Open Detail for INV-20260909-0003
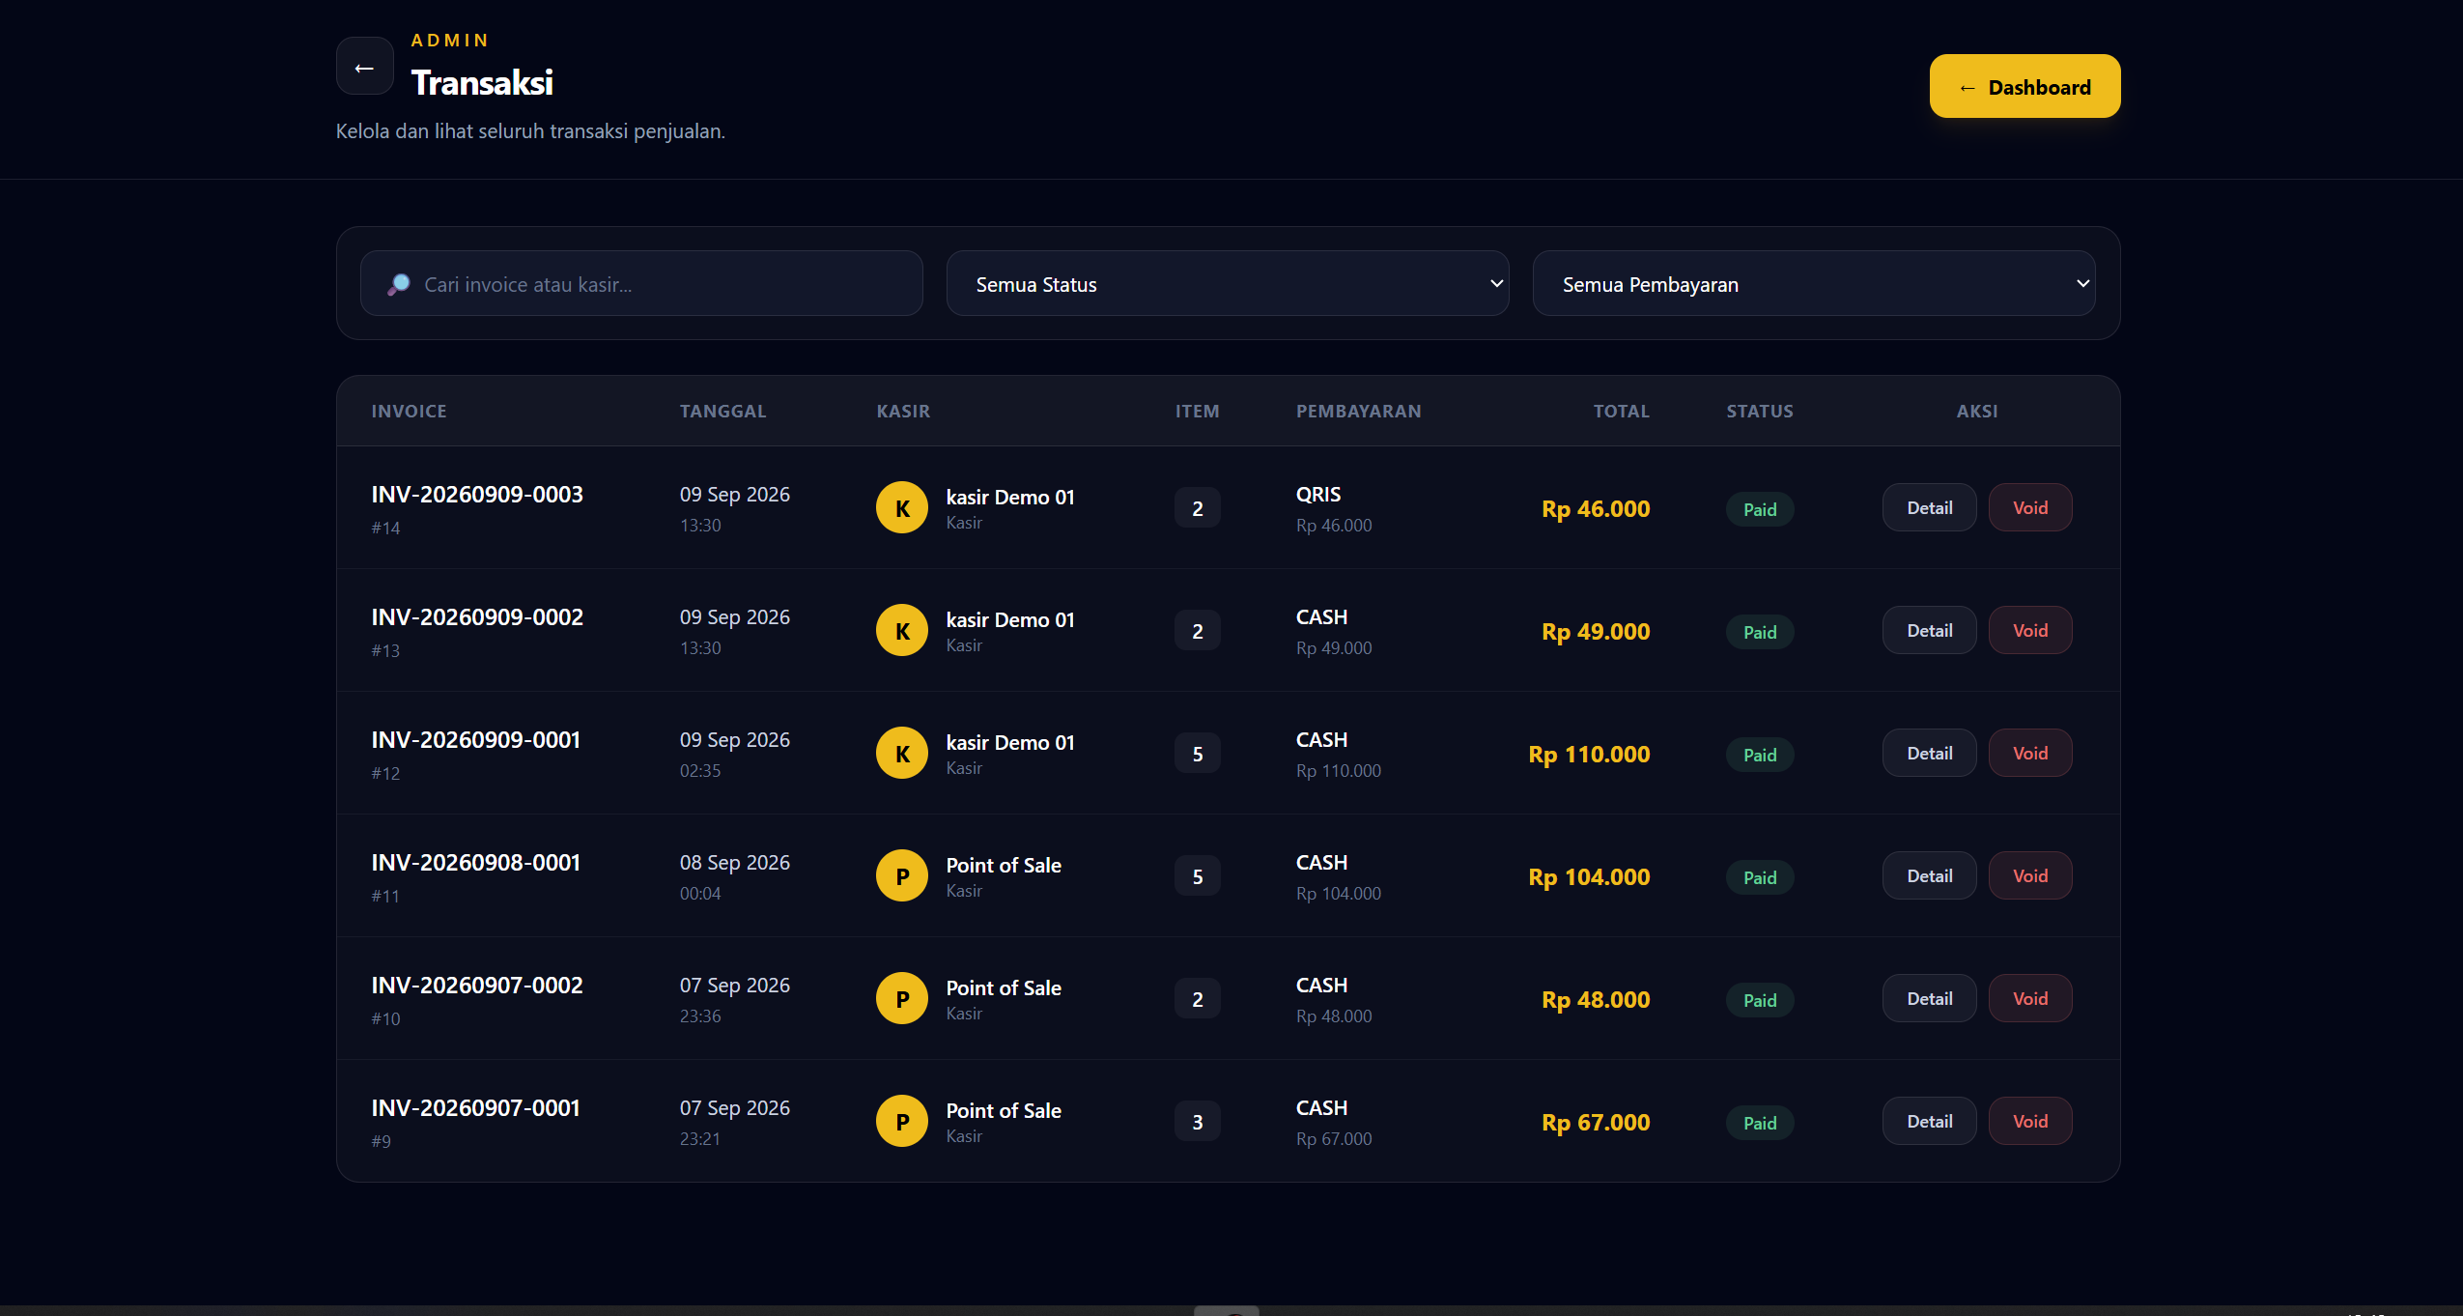Image resolution: width=2463 pixels, height=1316 pixels. coord(1929,508)
